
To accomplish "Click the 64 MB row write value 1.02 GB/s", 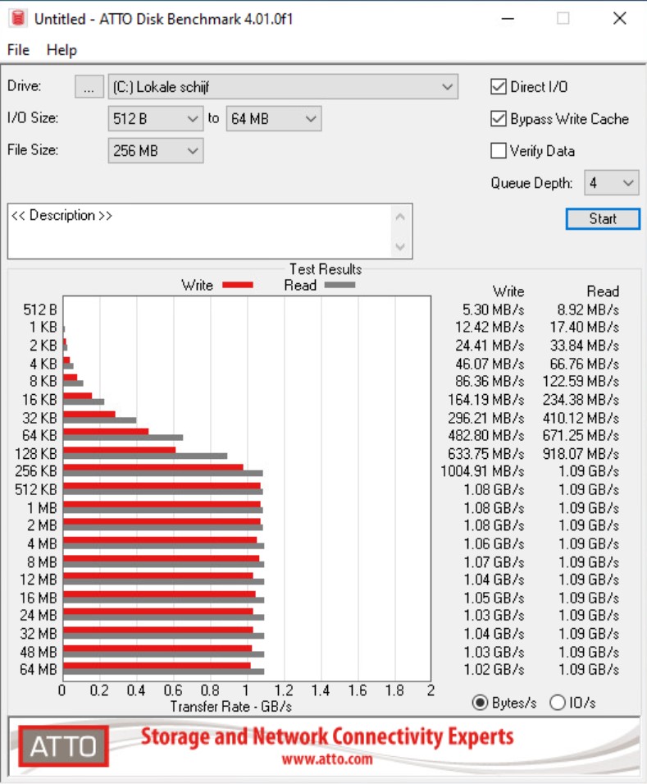I will pyautogui.click(x=494, y=670).
